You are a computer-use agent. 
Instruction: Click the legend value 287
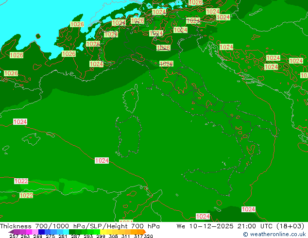click(x=75, y=236)
